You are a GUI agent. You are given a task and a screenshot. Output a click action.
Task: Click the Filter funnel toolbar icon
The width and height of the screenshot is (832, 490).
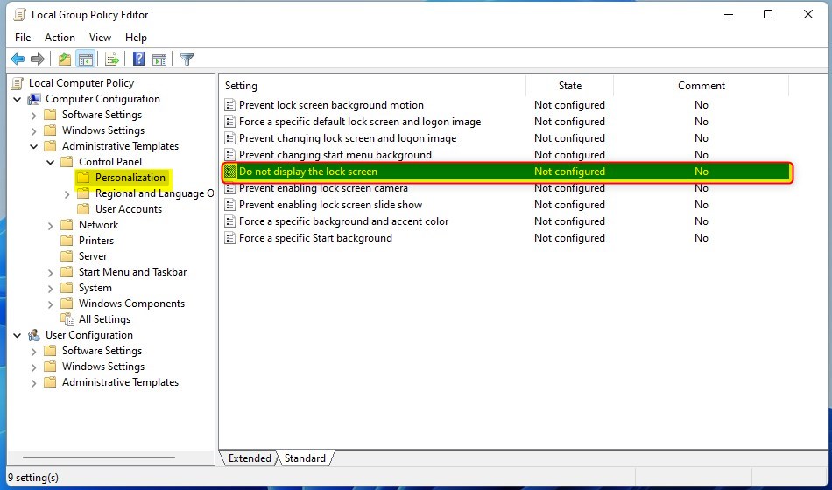pyautogui.click(x=187, y=59)
